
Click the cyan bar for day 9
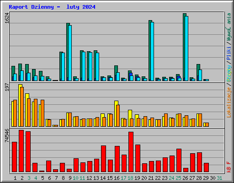point(70,53)
